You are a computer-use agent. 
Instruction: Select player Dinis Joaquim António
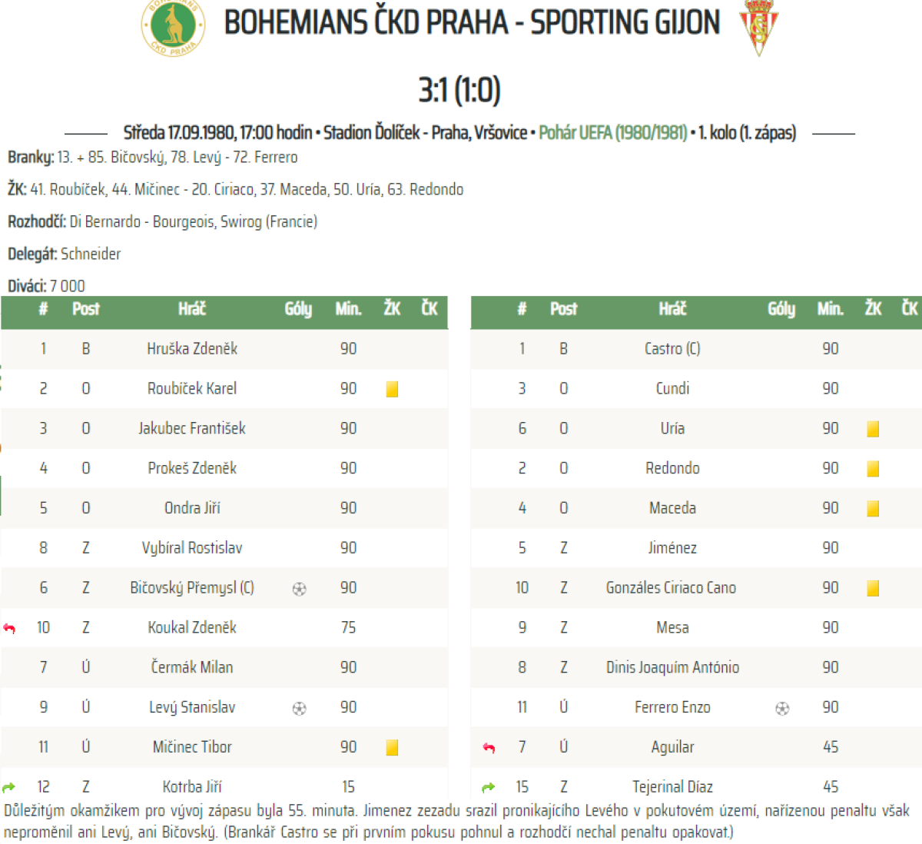(672, 667)
